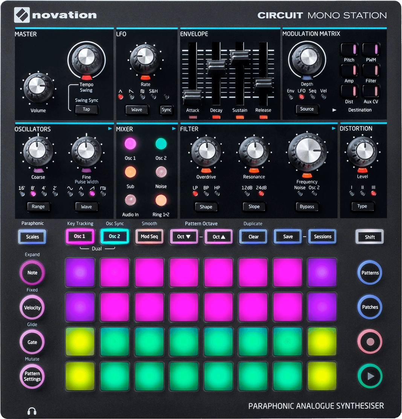
Task: Click the Play button
Action: (x=370, y=376)
